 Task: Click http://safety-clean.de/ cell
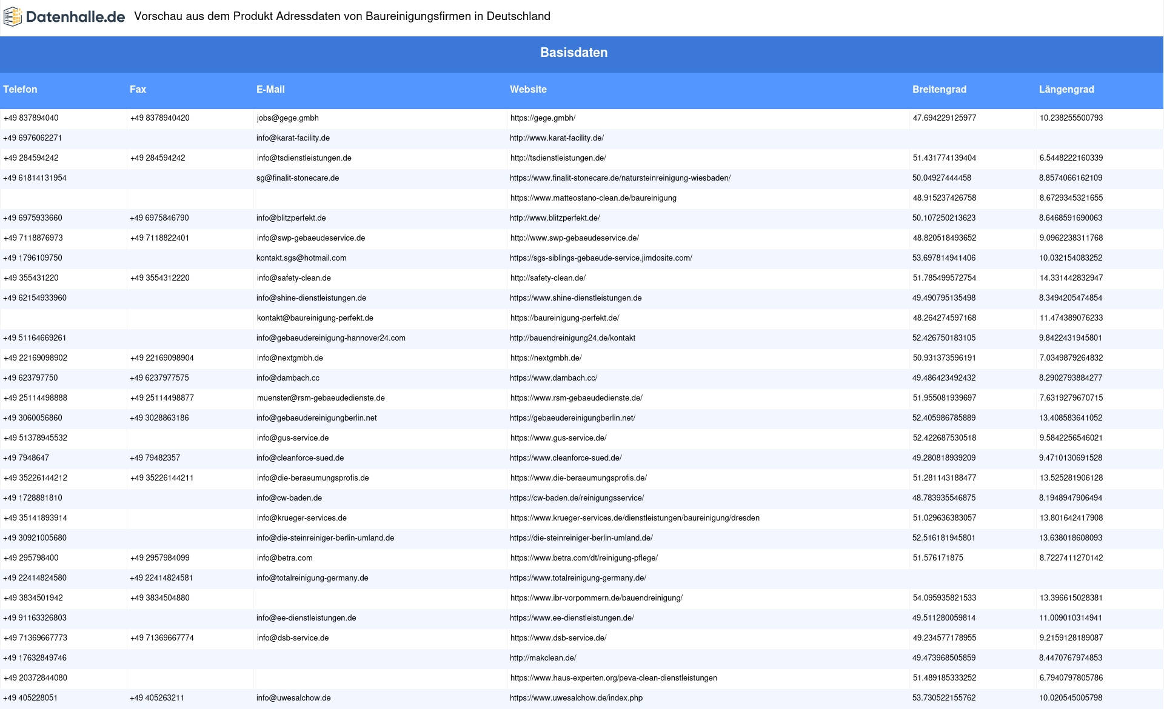pos(547,278)
